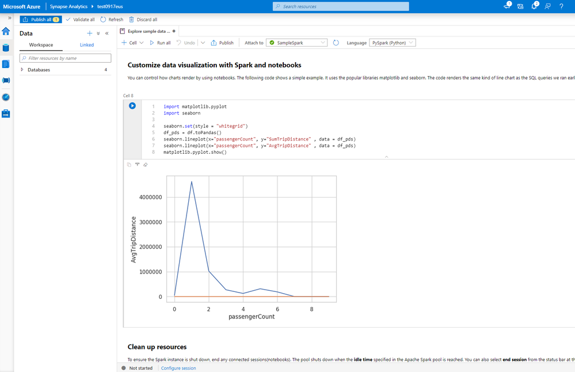
Task: Open the Monitor hub gauge icon
Action: coord(6,97)
